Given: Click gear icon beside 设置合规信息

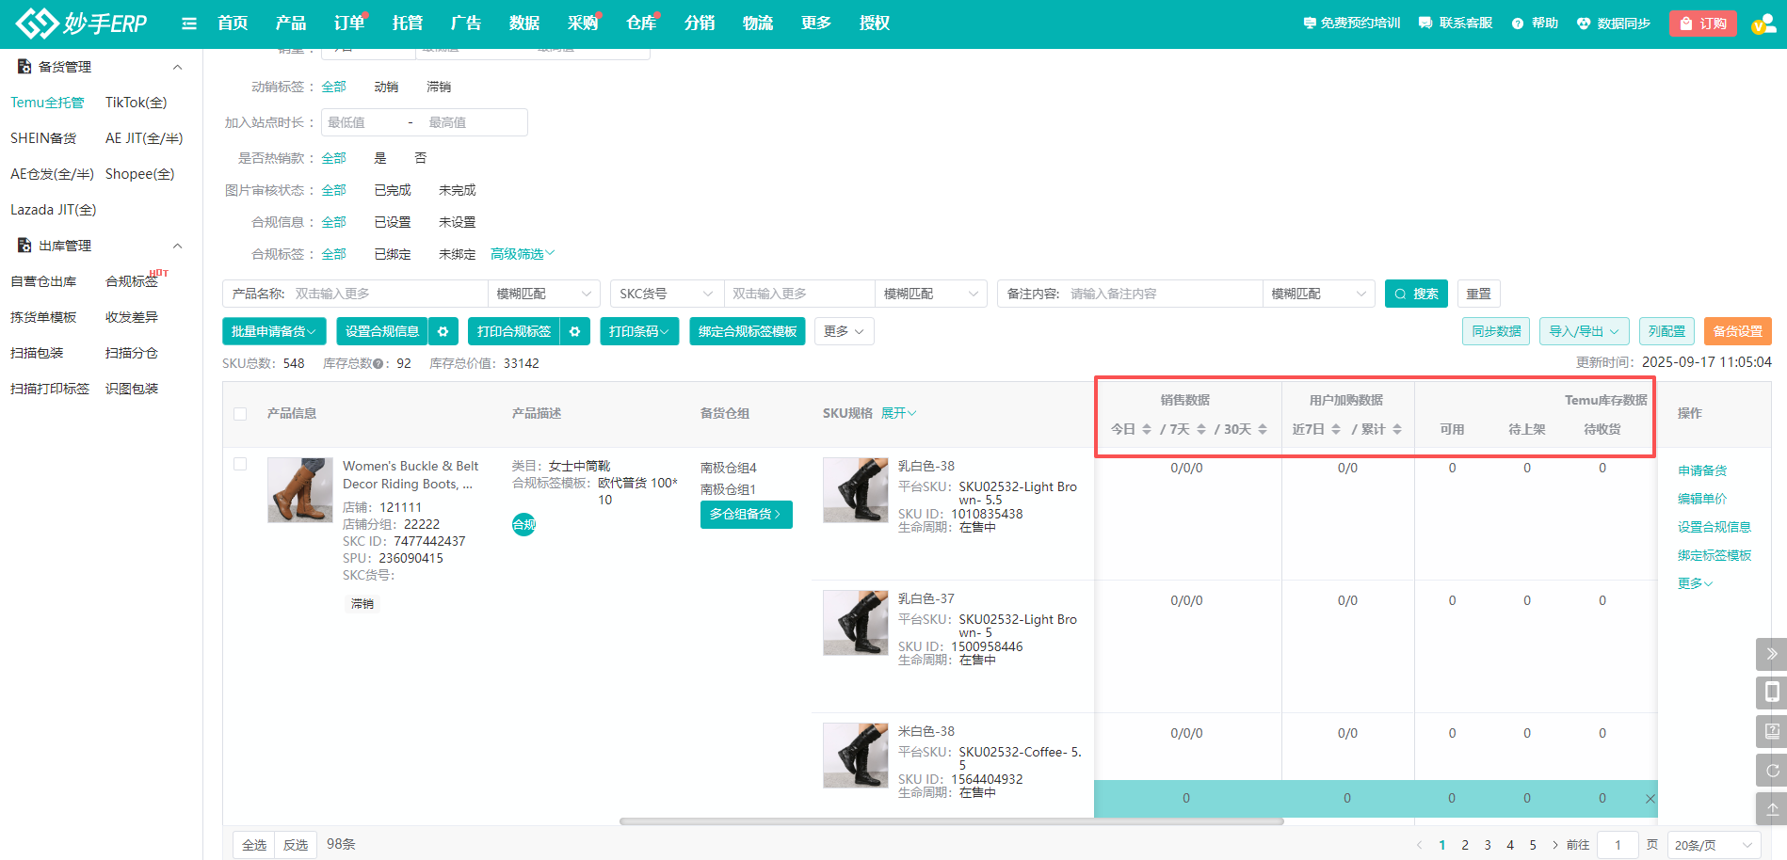Looking at the screenshot, I should (443, 331).
